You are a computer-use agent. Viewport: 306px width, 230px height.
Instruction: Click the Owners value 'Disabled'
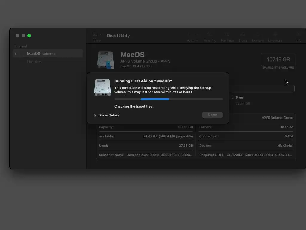286,127
